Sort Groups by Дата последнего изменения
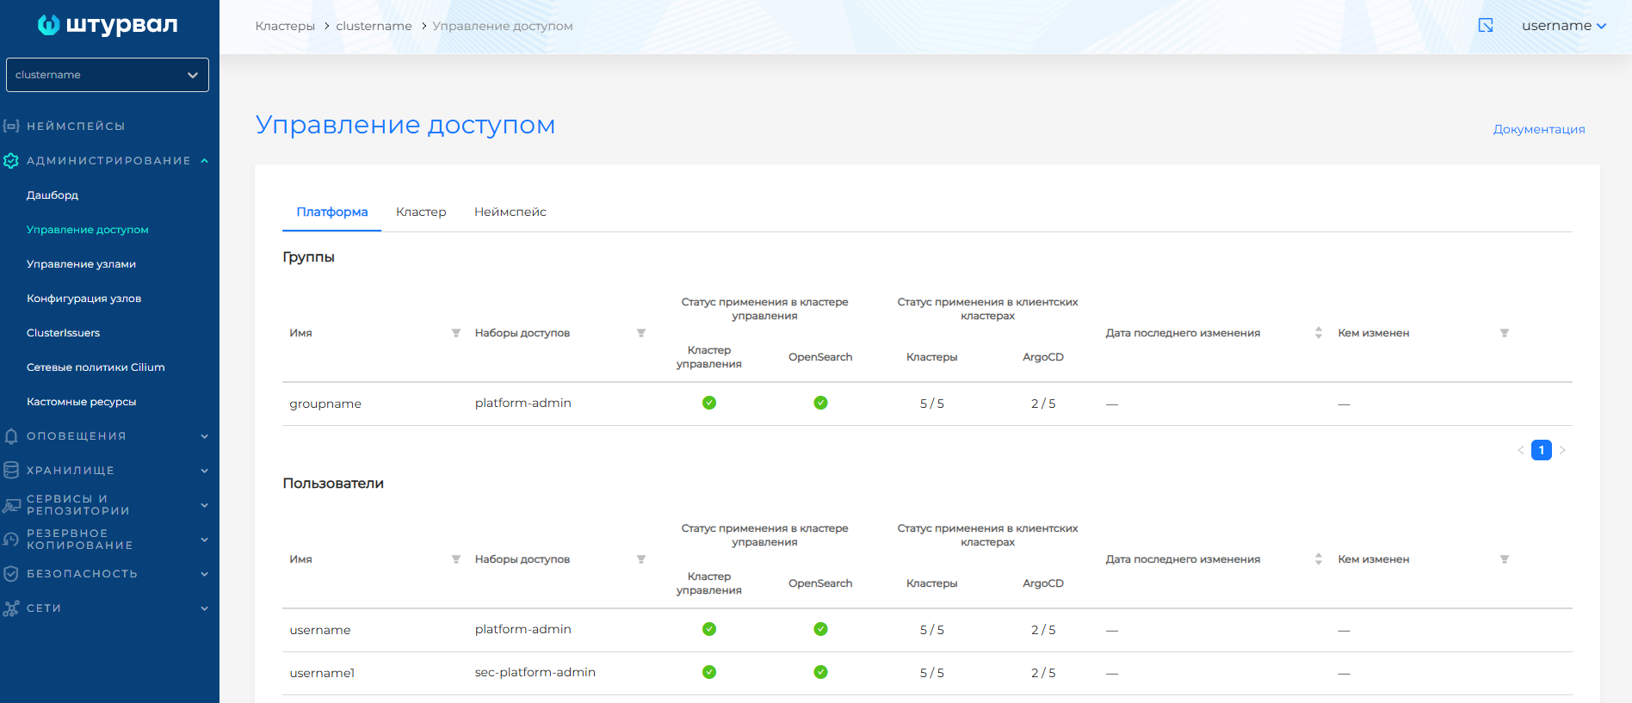Image resolution: width=1632 pixels, height=703 pixels. tap(1318, 333)
